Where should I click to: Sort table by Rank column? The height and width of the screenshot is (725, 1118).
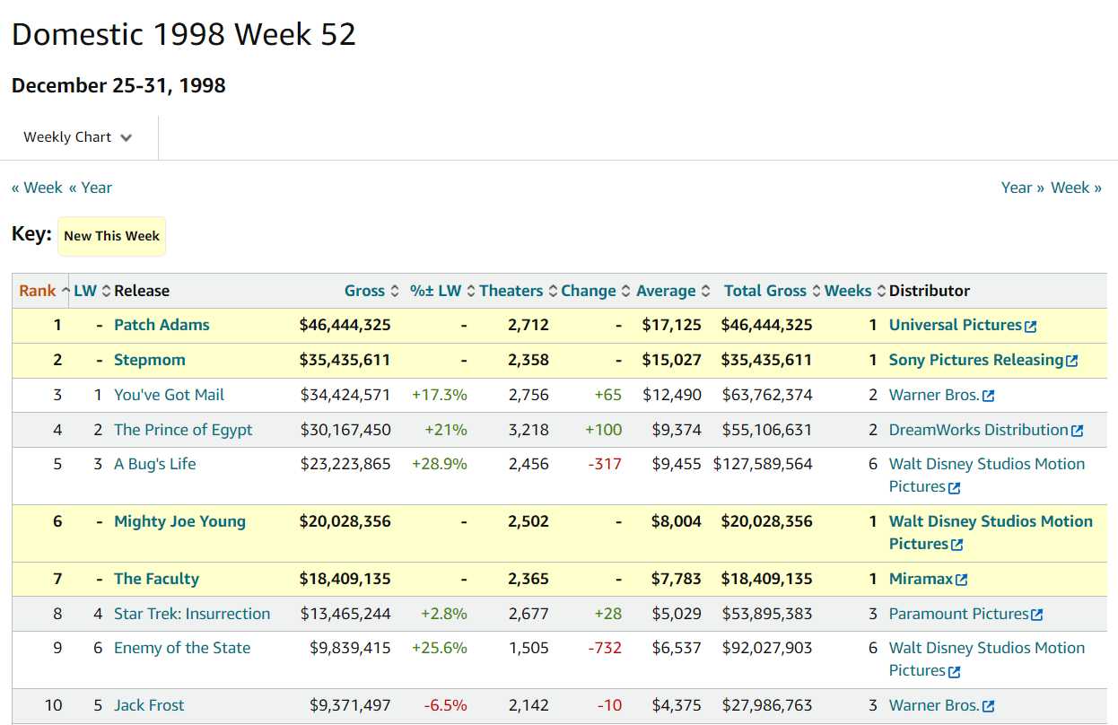(x=43, y=291)
